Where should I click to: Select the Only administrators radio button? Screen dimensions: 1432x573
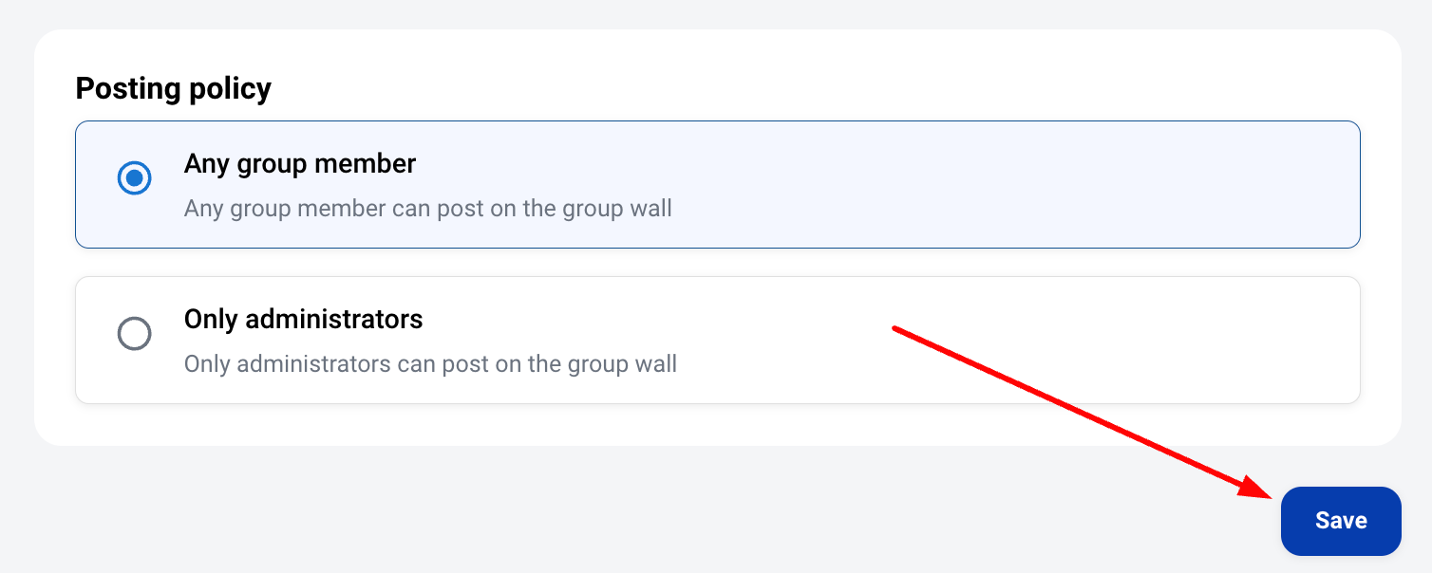pos(134,333)
